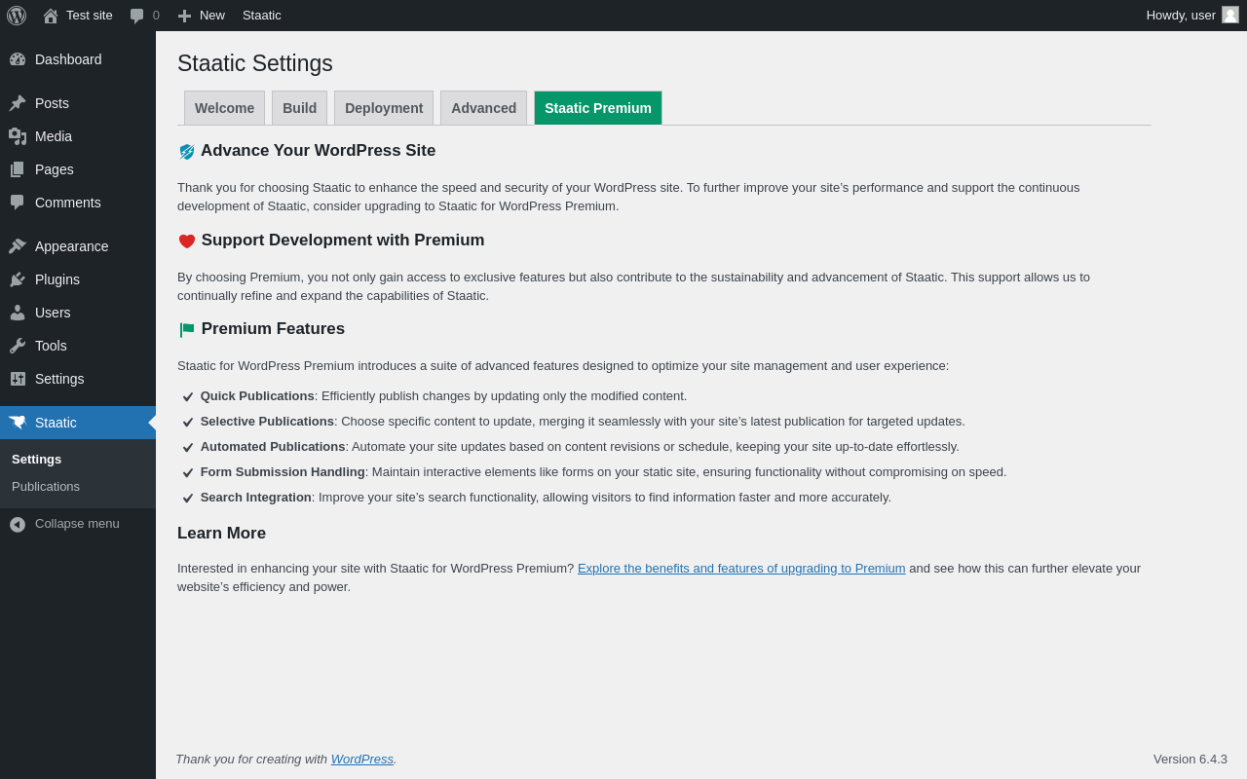Click the Media icon in sidebar
The width and height of the screenshot is (1247, 779).
(18, 136)
